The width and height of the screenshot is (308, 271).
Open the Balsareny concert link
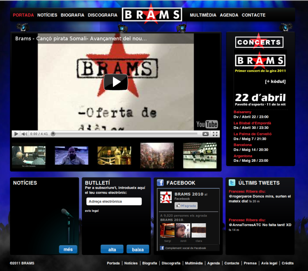click(x=242, y=112)
